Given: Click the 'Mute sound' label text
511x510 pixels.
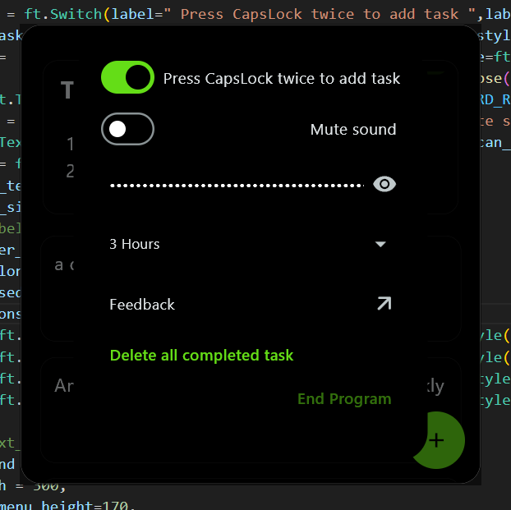Looking at the screenshot, I should coord(353,130).
